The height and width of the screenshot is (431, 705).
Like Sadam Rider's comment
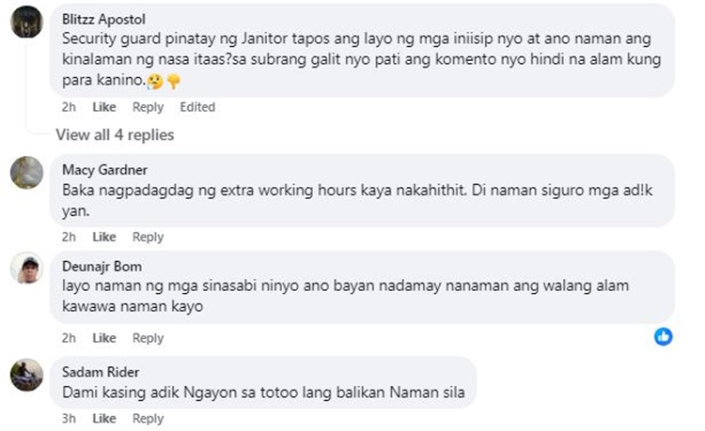click(104, 419)
